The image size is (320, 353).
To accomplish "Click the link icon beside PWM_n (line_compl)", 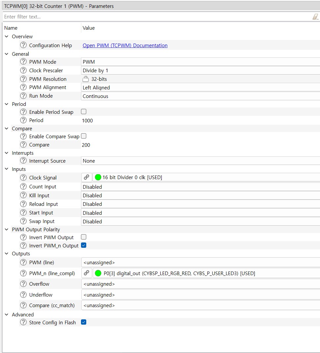I will [x=87, y=273].
